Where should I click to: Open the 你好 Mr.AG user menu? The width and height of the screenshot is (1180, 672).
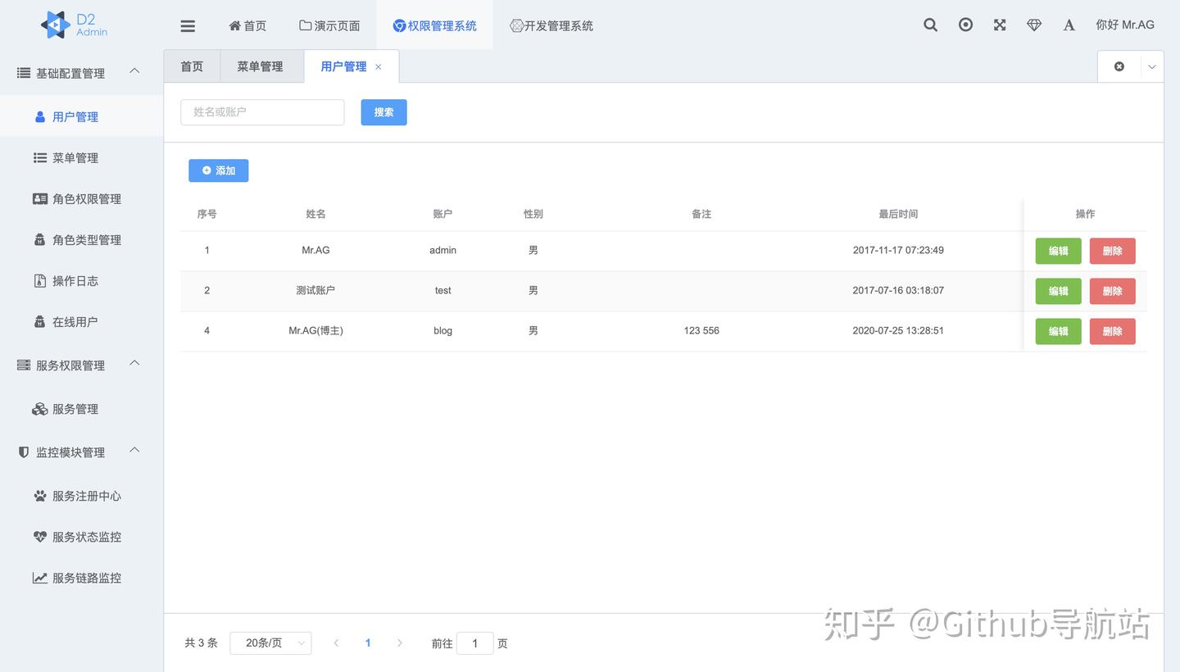(x=1124, y=25)
